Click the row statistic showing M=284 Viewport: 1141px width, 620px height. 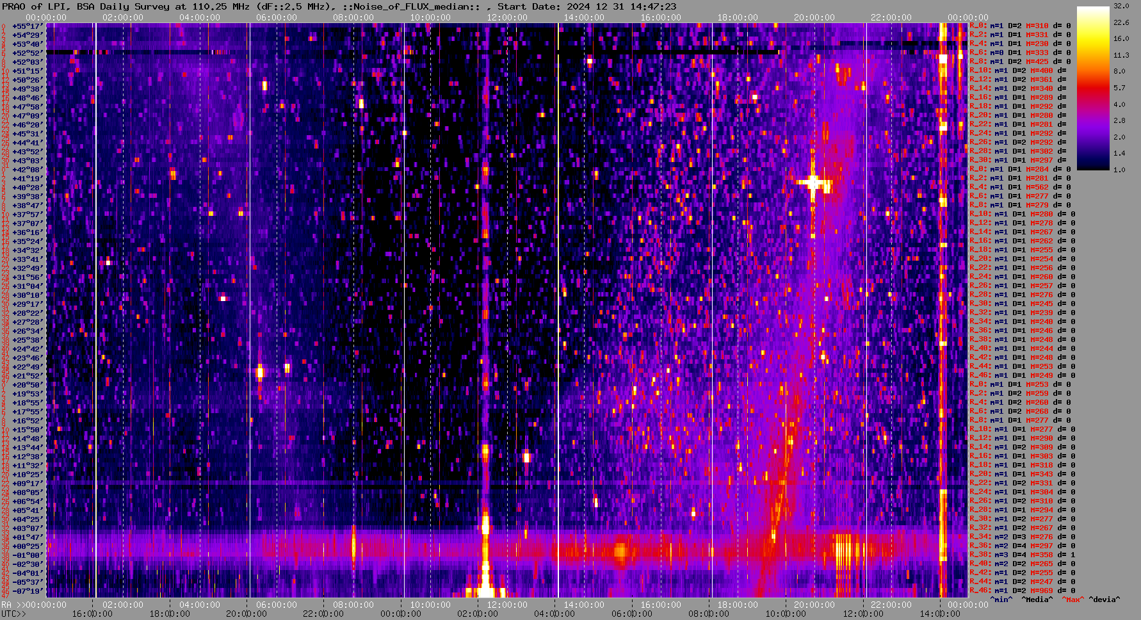click(x=1020, y=170)
